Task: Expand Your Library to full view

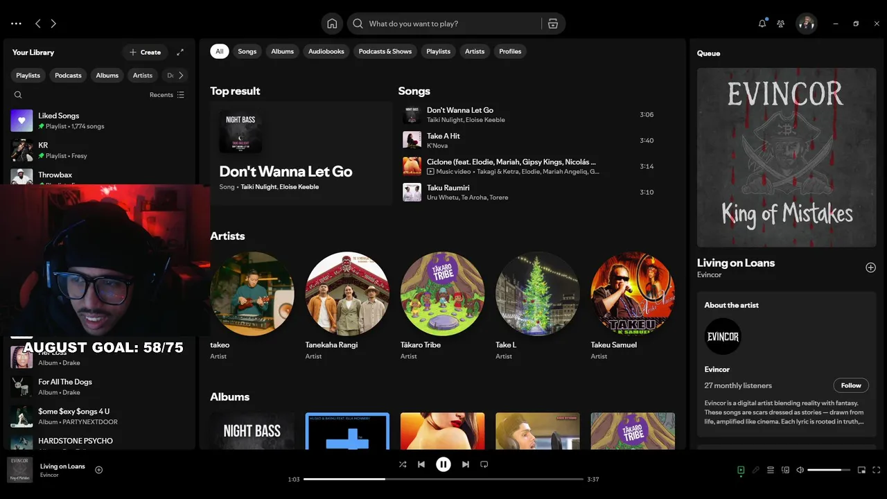Action: pos(180,52)
